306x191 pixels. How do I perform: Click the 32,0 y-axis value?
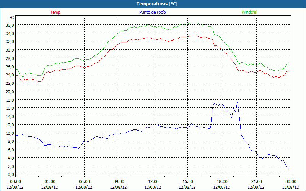click(10, 42)
